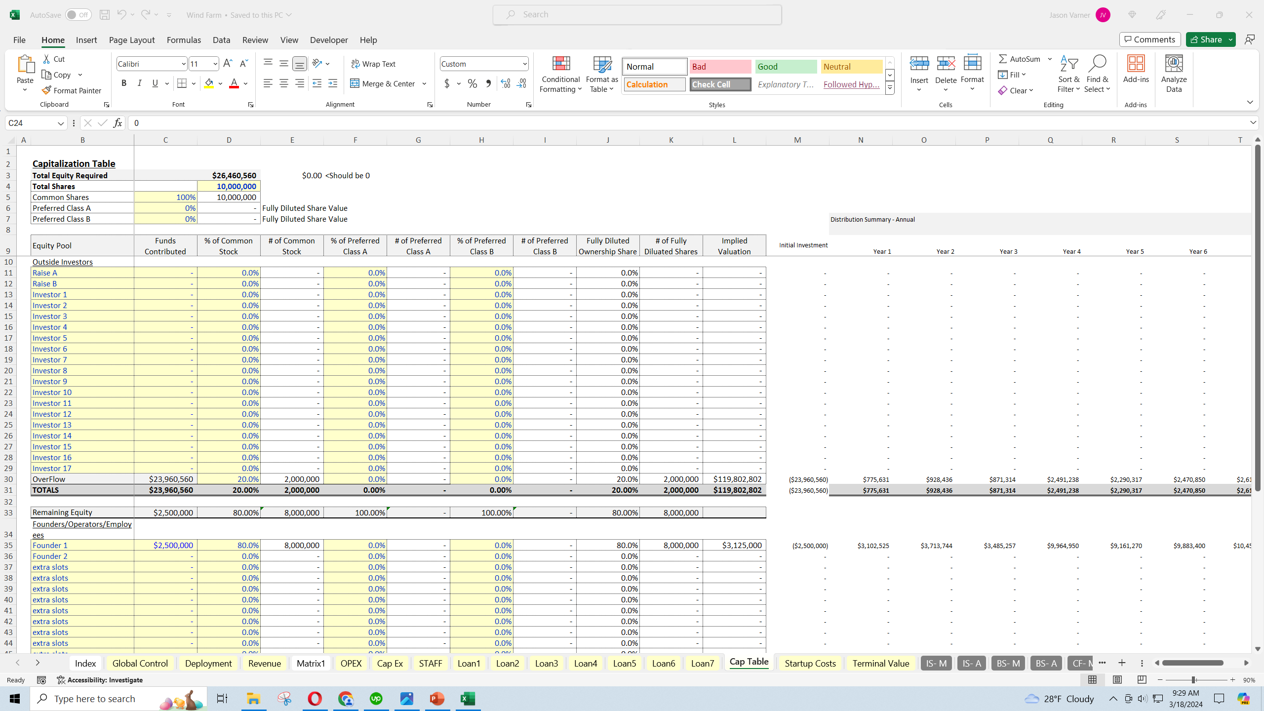Switch to Page Layout view icon
Screen dimensions: 1264x711
(x=1117, y=680)
